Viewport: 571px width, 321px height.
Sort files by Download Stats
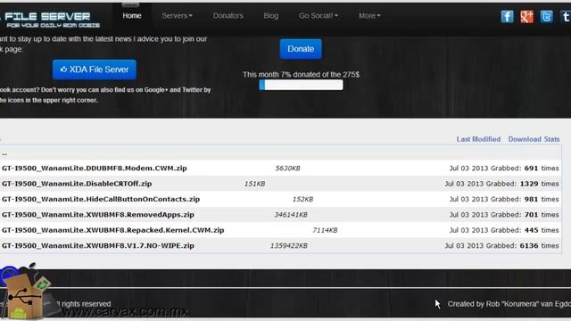click(534, 139)
